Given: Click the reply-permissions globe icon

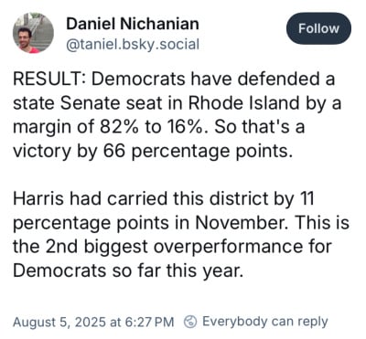Looking at the screenshot, I should [x=190, y=322].
